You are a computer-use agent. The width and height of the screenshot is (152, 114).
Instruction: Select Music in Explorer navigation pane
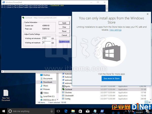[46, 86]
